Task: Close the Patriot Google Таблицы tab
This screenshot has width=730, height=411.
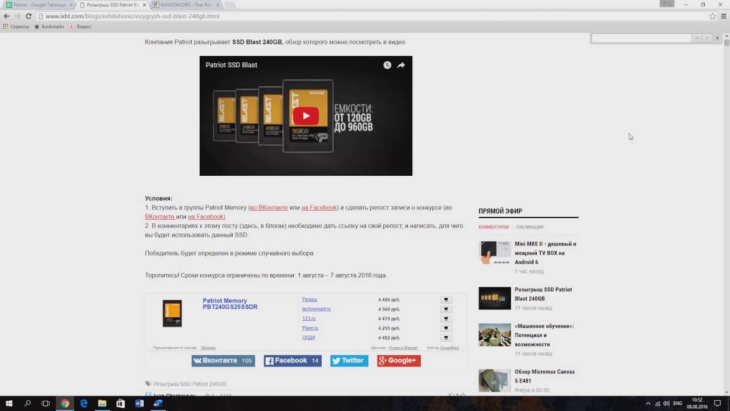Action: [71, 5]
